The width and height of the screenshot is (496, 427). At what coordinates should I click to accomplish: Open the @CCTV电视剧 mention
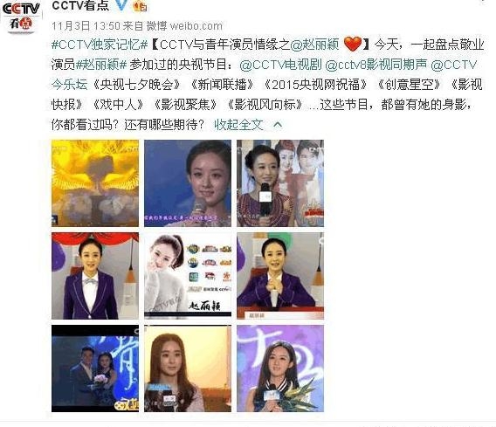tap(280, 65)
